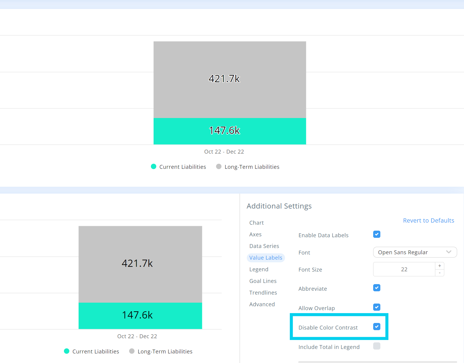Click Oct 22 - Dec 22 label under bottom chart
Screen dimensions: 464x363
[x=137, y=336]
